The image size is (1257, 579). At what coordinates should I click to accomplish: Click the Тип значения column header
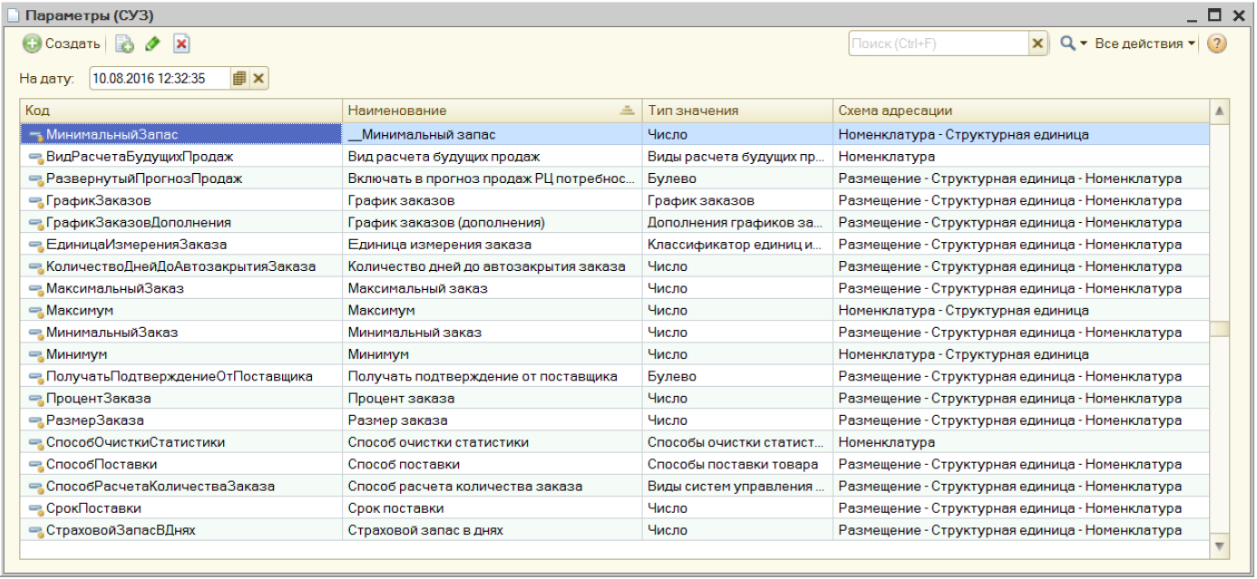coord(736,111)
